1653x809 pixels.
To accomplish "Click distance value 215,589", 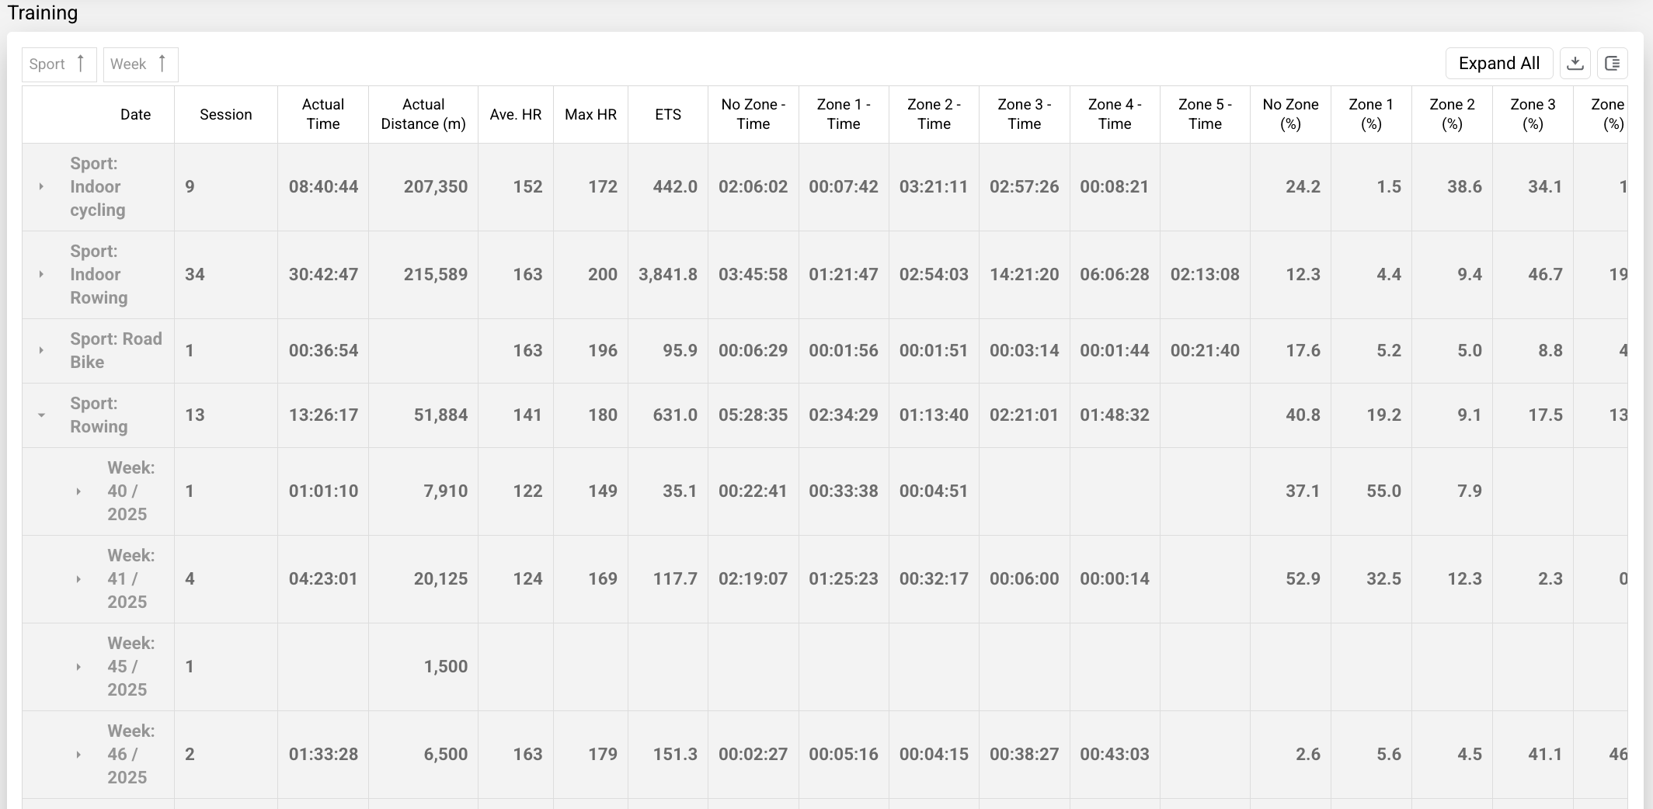I will tap(435, 274).
